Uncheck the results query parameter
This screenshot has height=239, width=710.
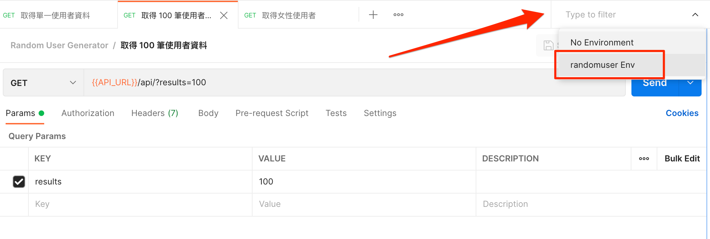pyautogui.click(x=19, y=182)
